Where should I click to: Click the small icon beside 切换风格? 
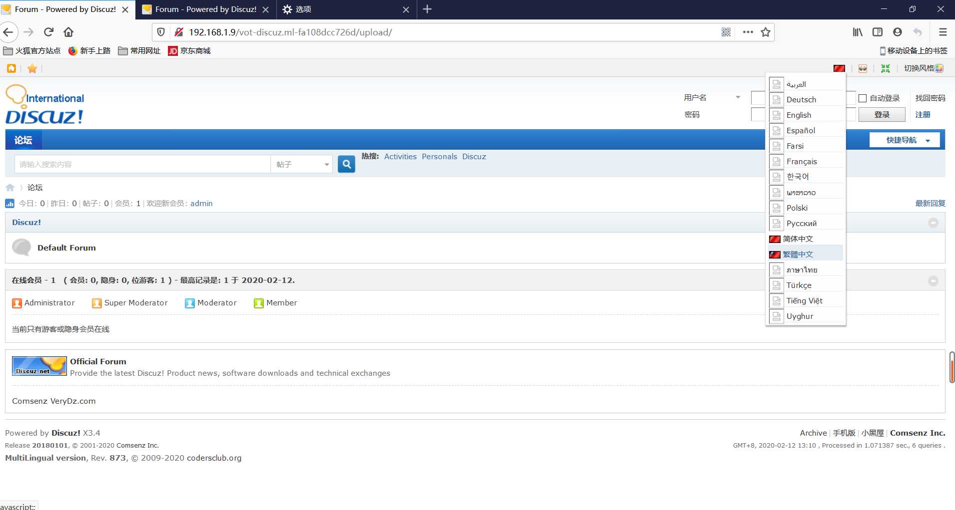pos(940,68)
